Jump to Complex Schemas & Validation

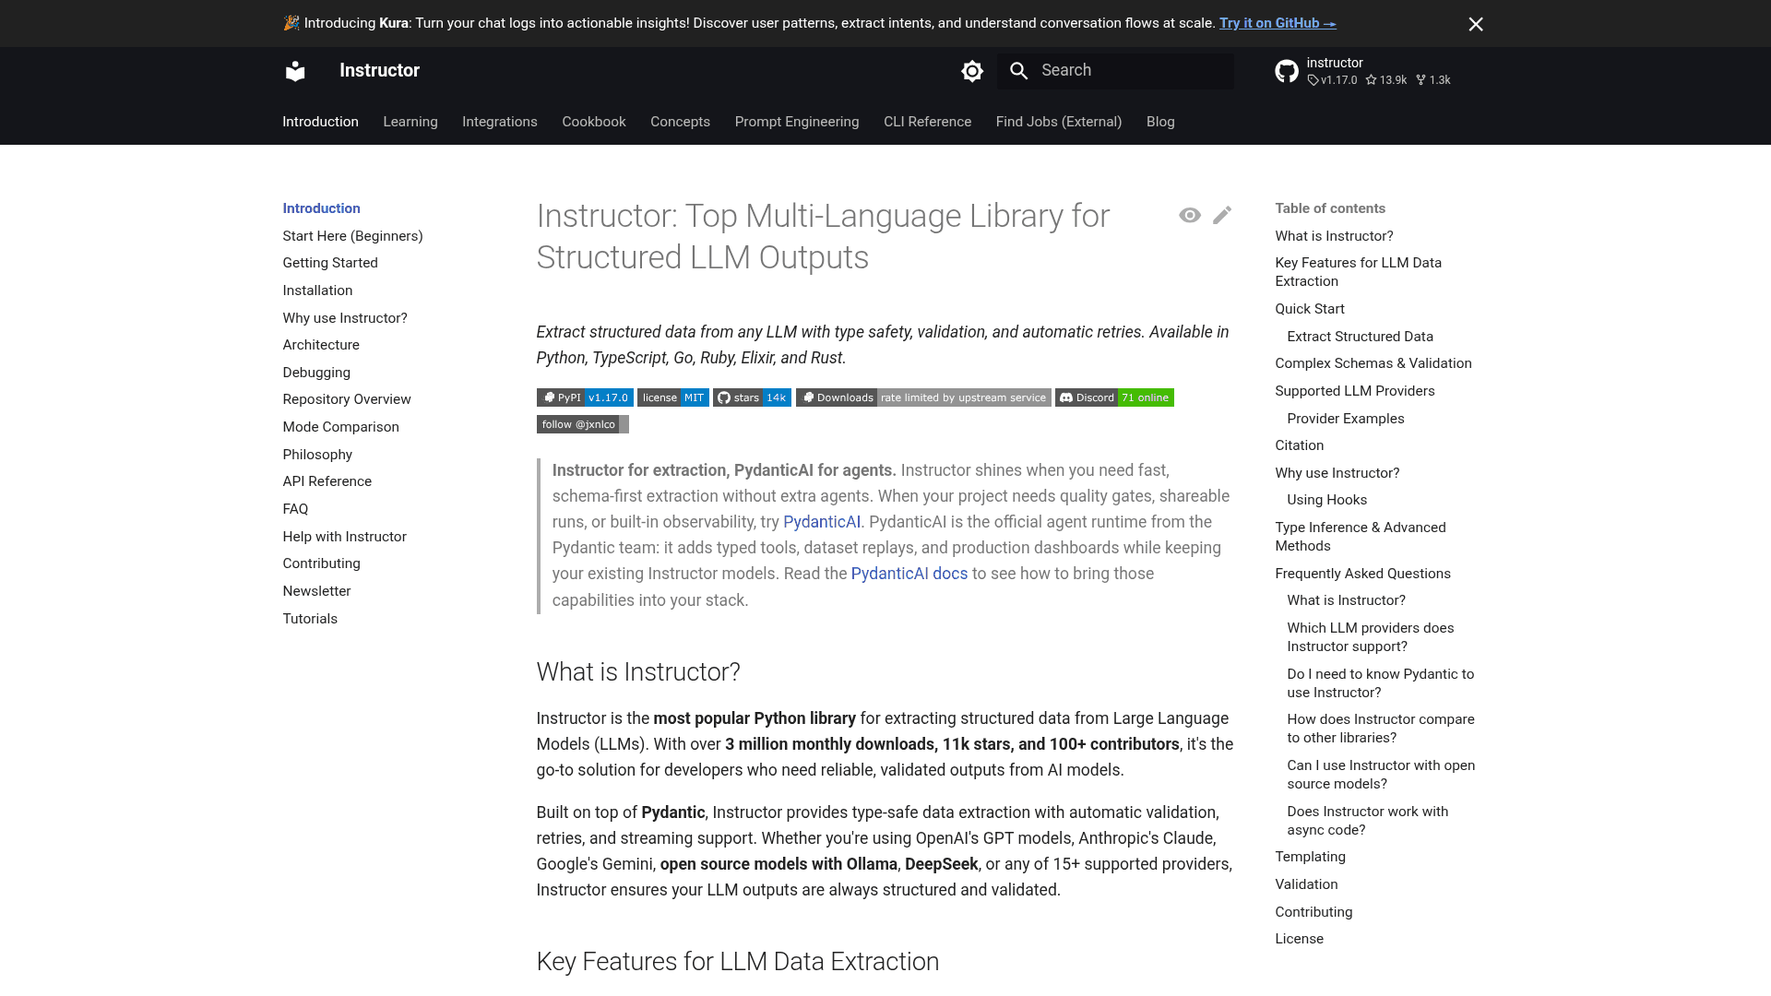(1373, 363)
